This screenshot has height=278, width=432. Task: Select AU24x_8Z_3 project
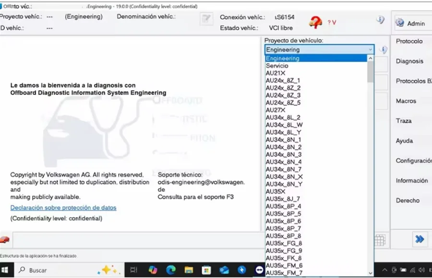click(316, 95)
